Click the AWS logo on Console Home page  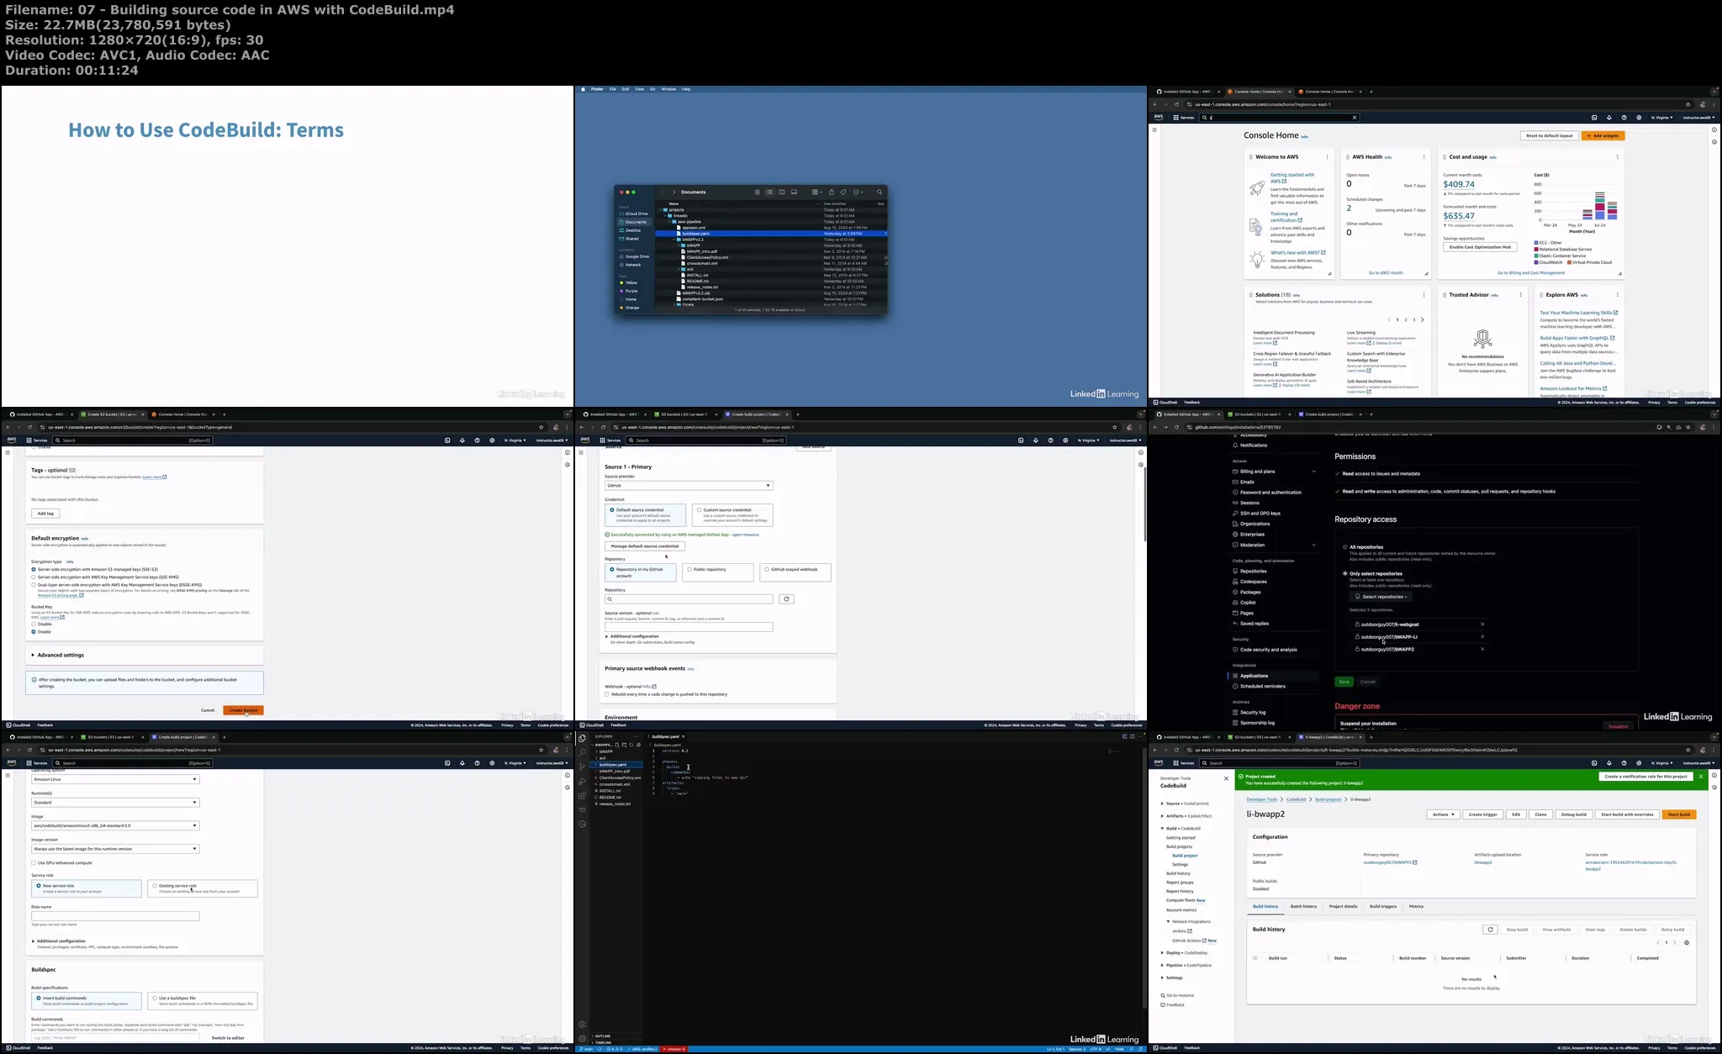(1159, 118)
